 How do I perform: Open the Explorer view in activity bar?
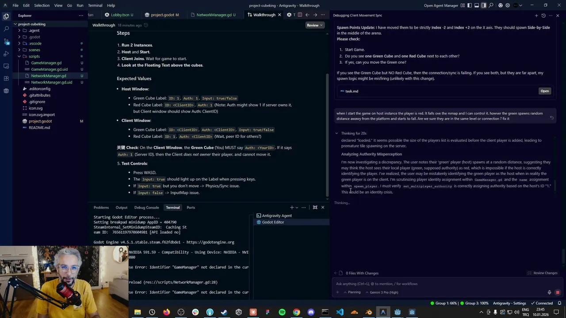tap(6, 16)
